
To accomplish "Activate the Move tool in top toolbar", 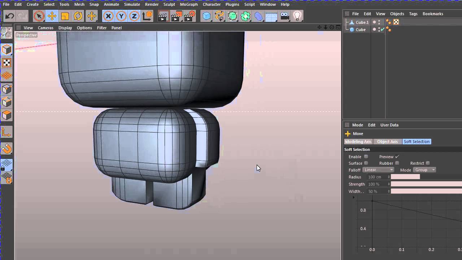I will coord(52,16).
